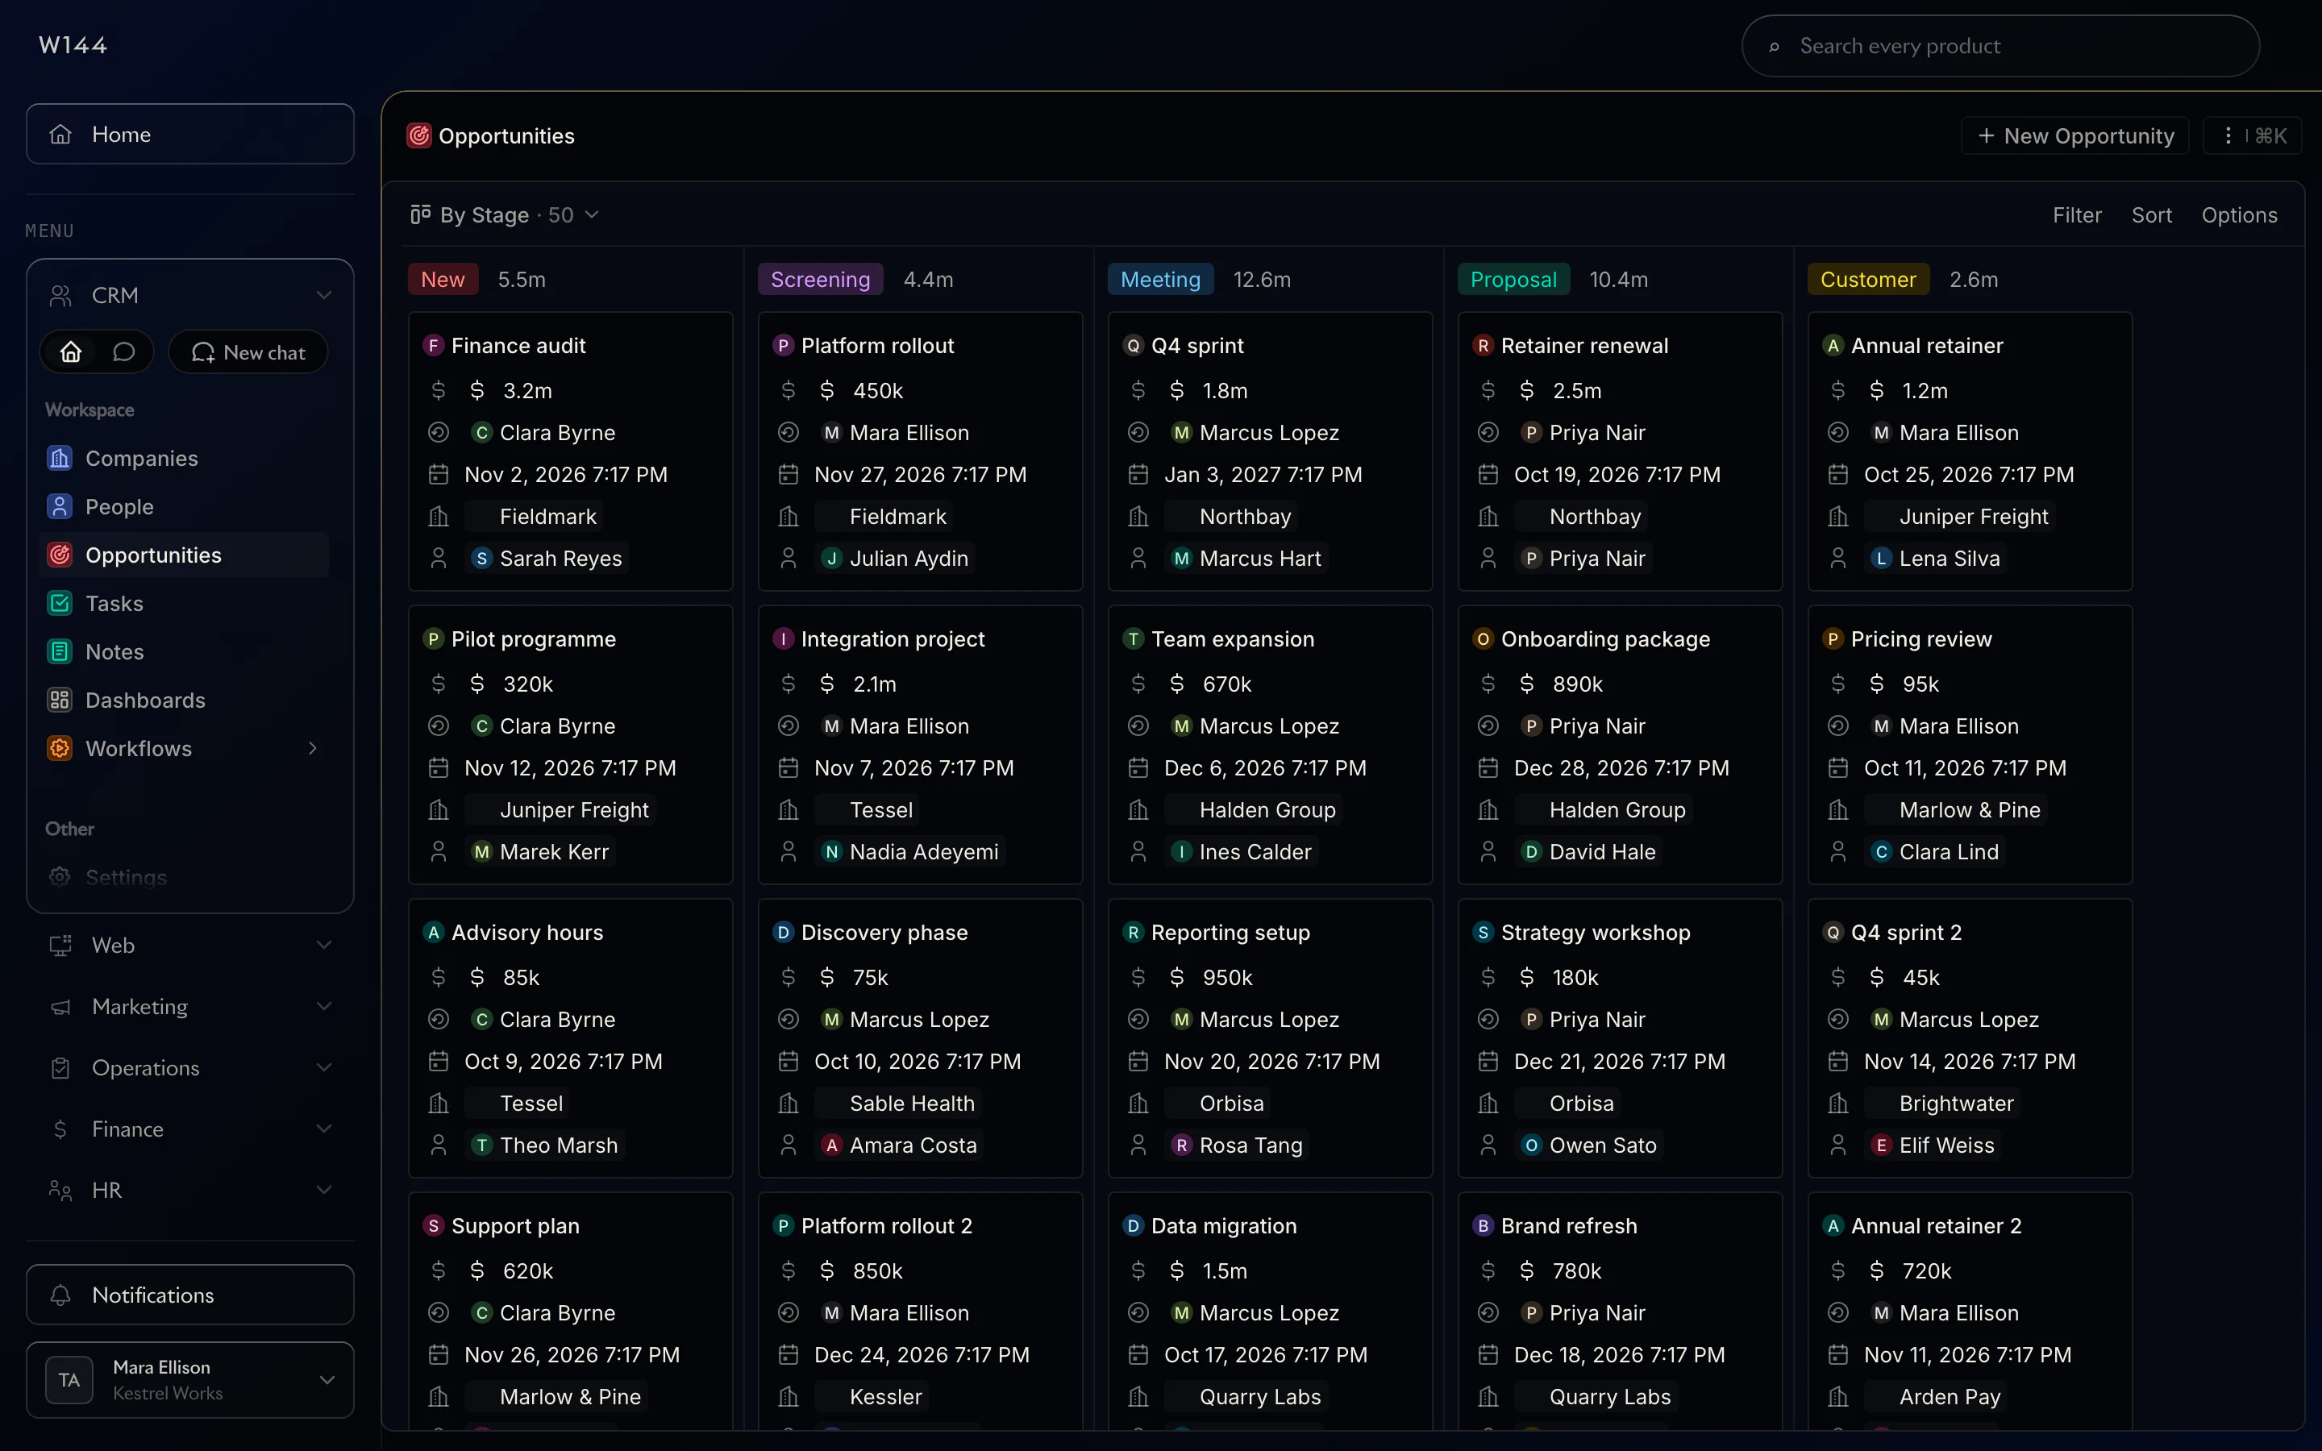Click the amount dollar icon on Finance audit card
This screenshot has height=1451, width=2322.
click(x=439, y=391)
